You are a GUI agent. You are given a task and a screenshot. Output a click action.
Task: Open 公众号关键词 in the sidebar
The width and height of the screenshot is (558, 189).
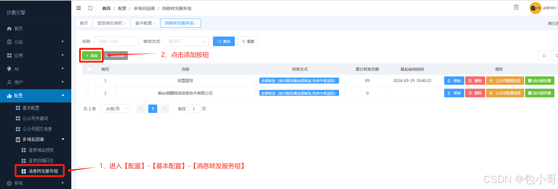35,118
